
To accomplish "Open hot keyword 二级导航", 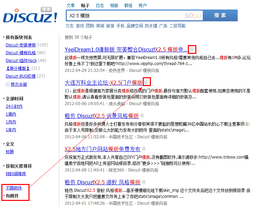I will [177, 26].
